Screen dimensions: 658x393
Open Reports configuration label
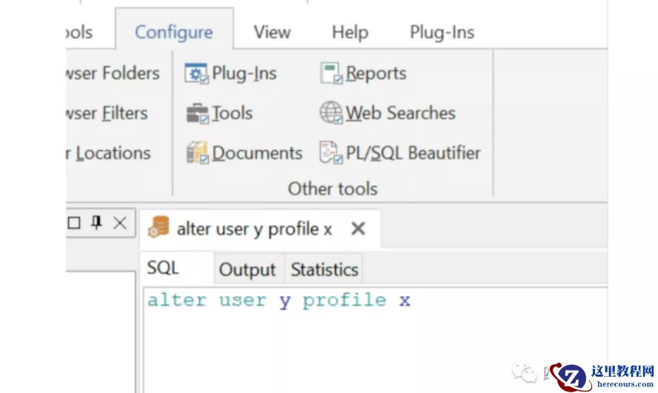pyautogui.click(x=376, y=73)
